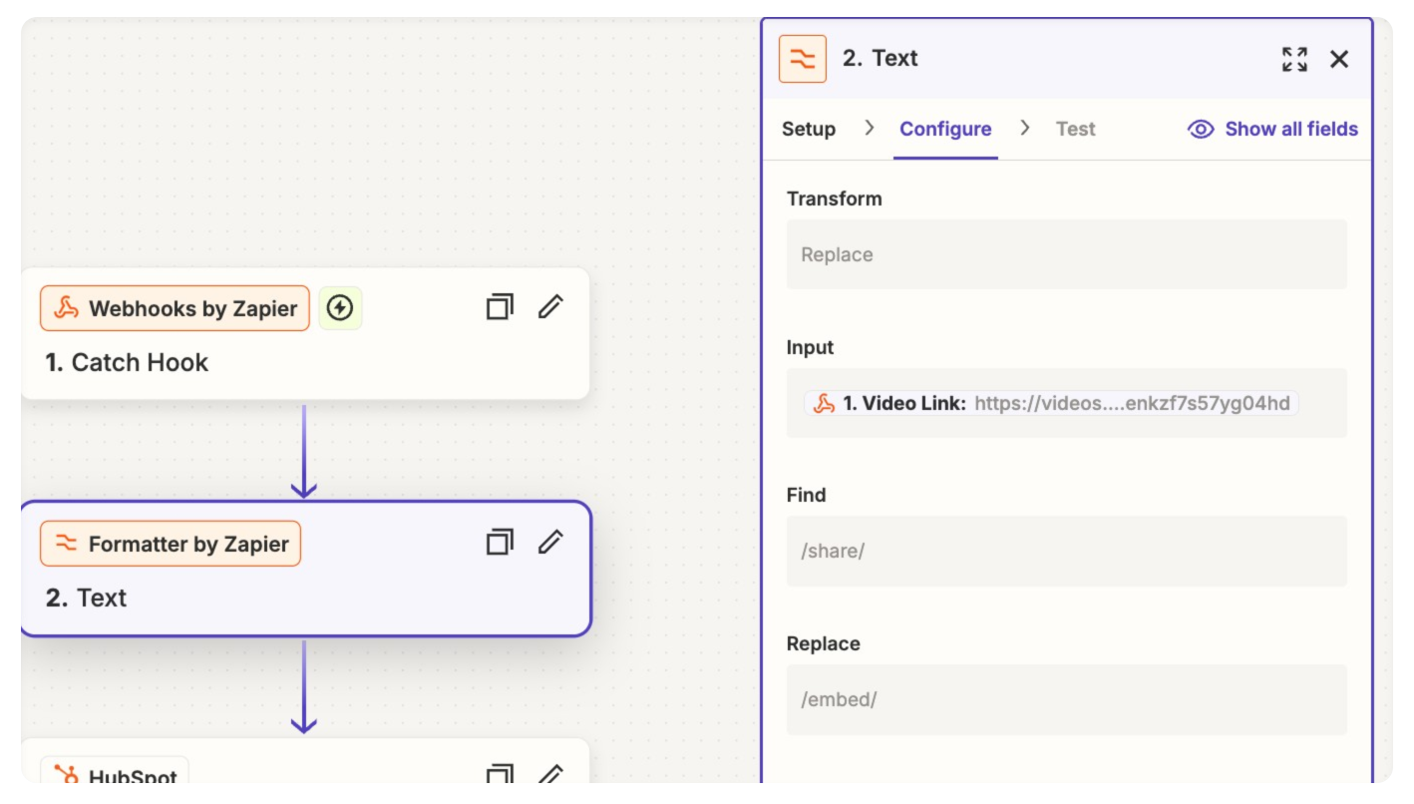Click the Formatter icon in panel header
Screen dimensions: 1414x804
pyautogui.click(x=803, y=59)
